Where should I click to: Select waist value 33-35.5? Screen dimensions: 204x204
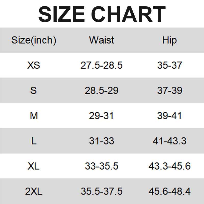pos(101,166)
